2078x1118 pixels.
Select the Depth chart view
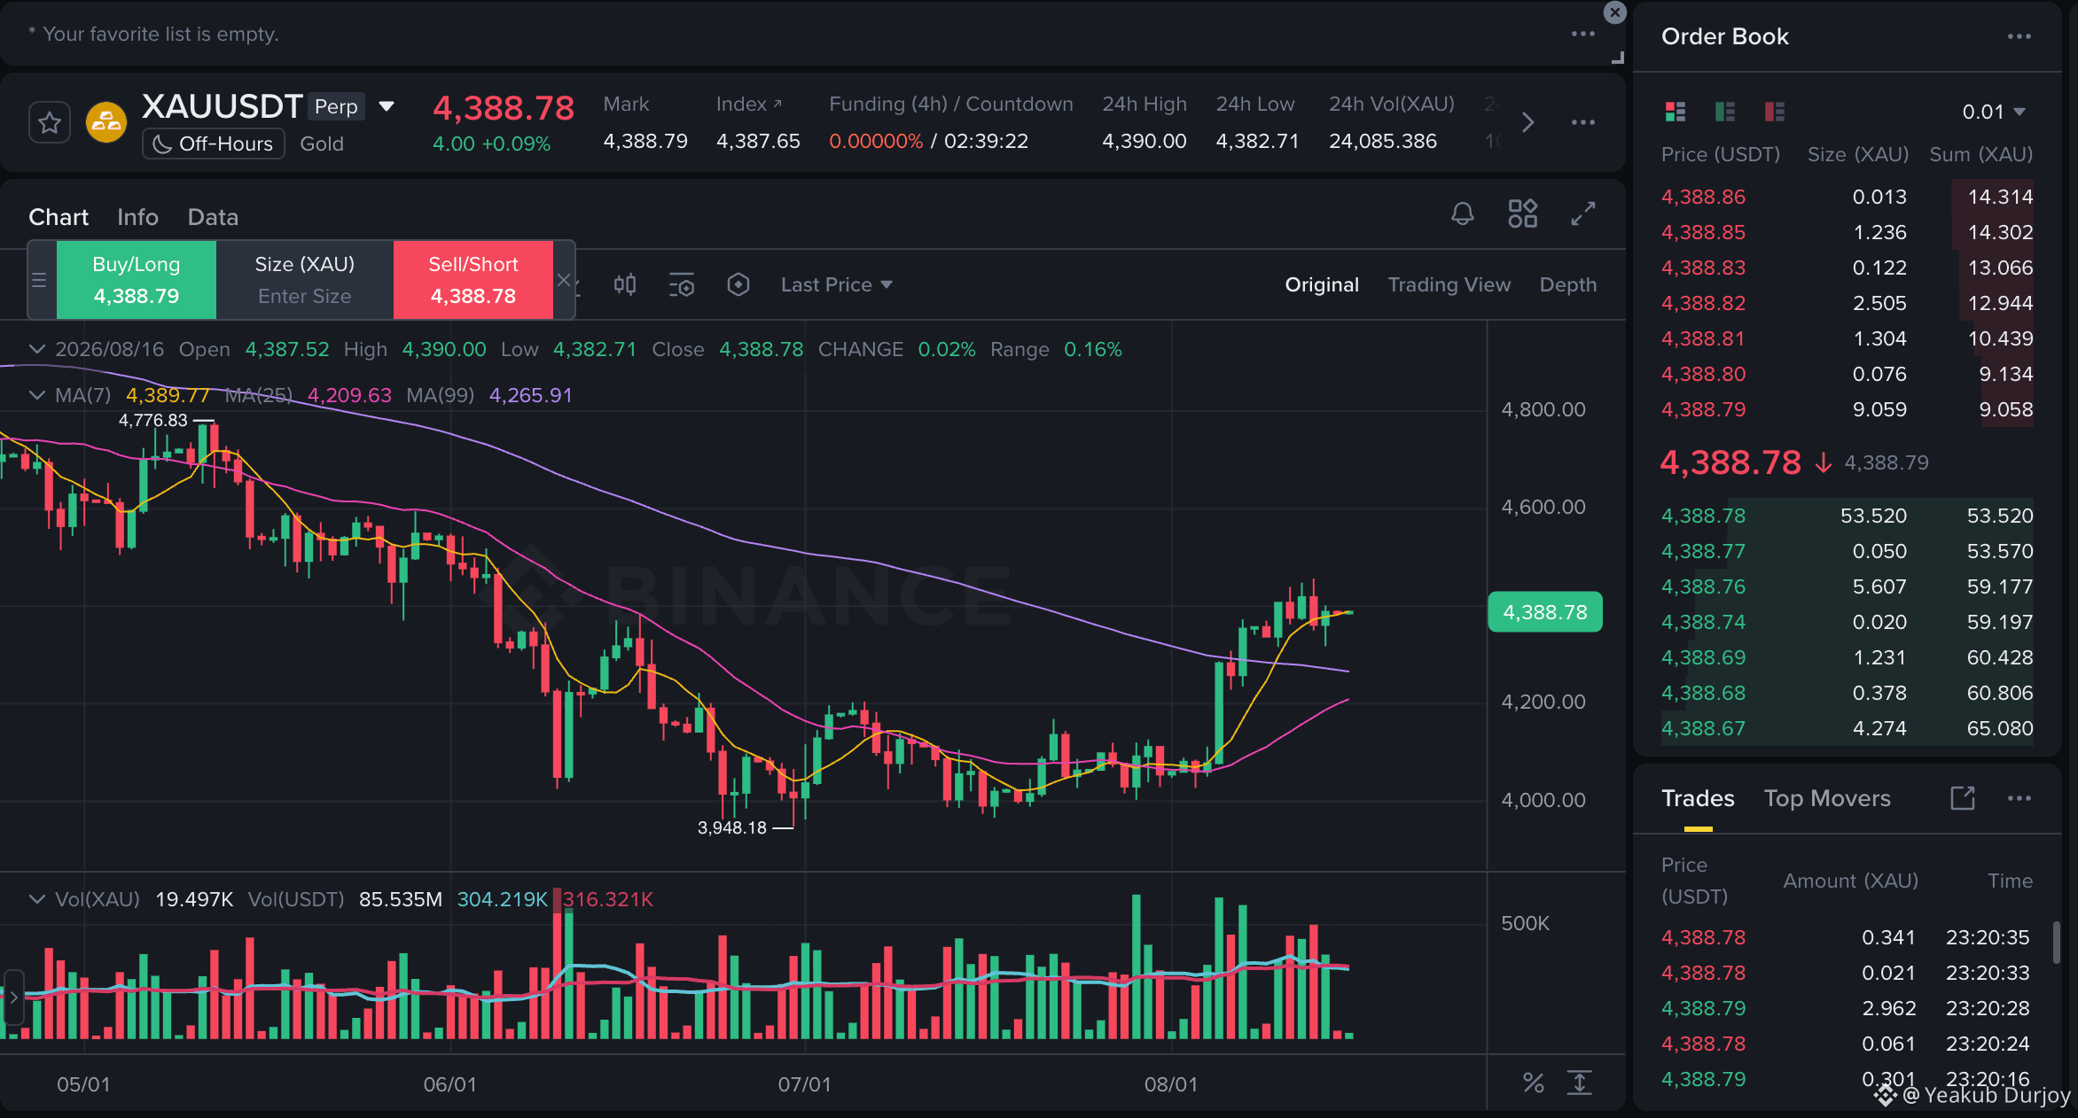tap(1567, 284)
